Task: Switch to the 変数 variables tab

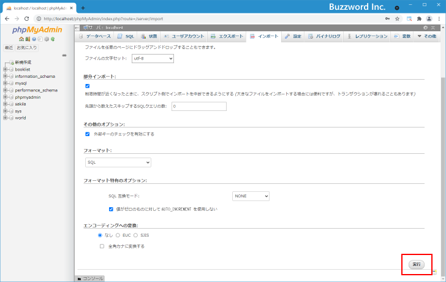Action: pos(402,36)
